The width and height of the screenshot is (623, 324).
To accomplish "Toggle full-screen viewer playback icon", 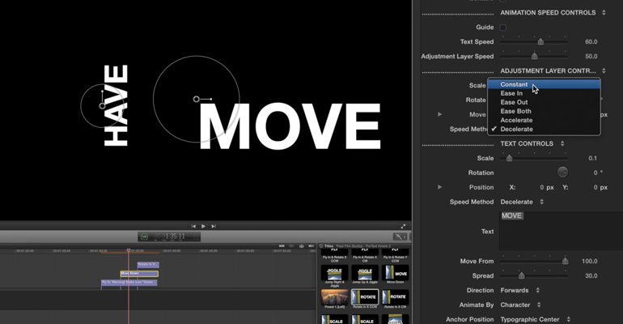I will click(x=403, y=226).
